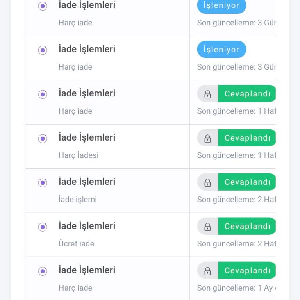300x300 pixels.
Task: Click the purple status icon beside "Harç İadesi"
Action: pyautogui.click(x=43, y=139)
